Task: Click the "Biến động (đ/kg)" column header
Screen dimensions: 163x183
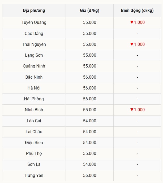Action: [137, 11]
